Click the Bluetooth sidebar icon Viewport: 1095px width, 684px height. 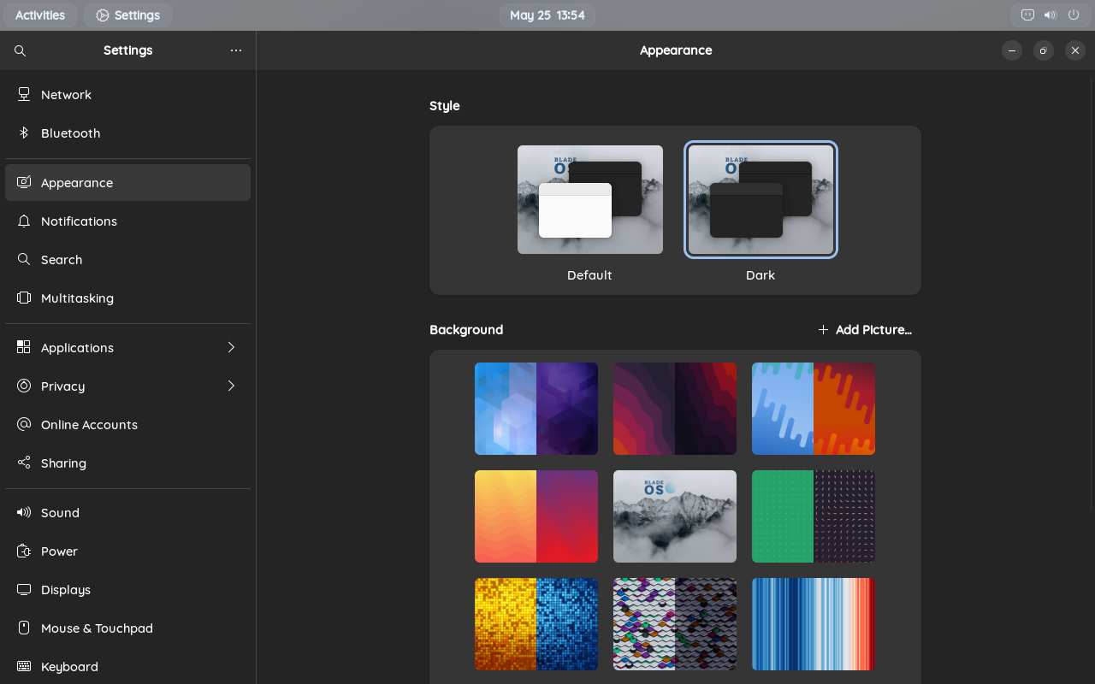[x=24, y=133]
